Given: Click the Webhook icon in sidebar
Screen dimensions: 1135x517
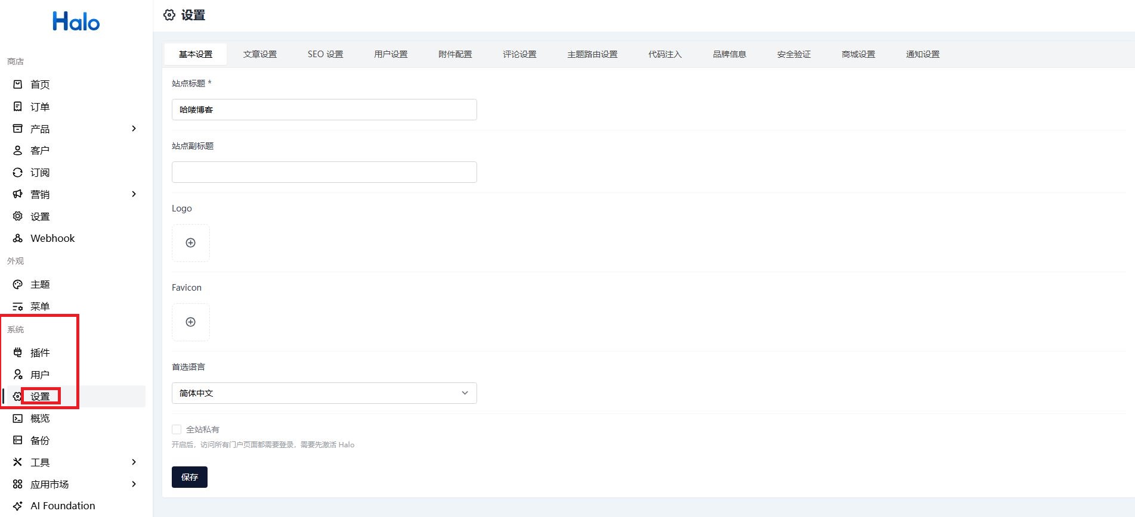Looking at the screenshot, I should coord(18,238).
